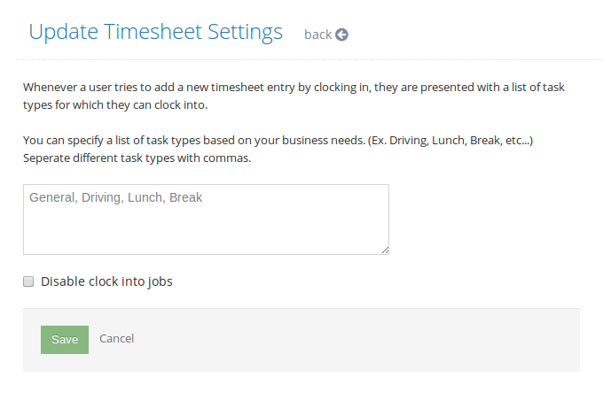Image resolution: width=603 pixels, height=400 pixels.
Task: Click the Update Timesheet Settings heading
Action: click(156, 32)
